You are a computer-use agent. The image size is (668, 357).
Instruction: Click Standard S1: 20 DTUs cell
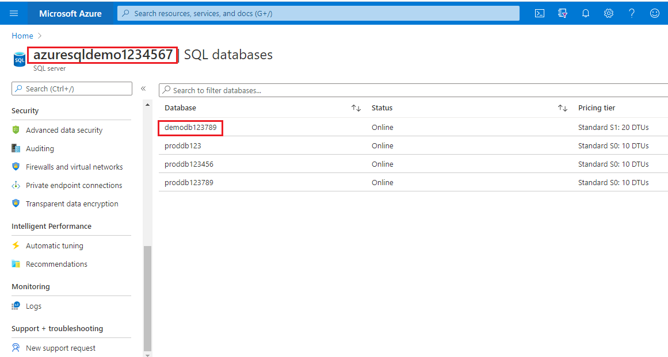[x=613, y=127]
